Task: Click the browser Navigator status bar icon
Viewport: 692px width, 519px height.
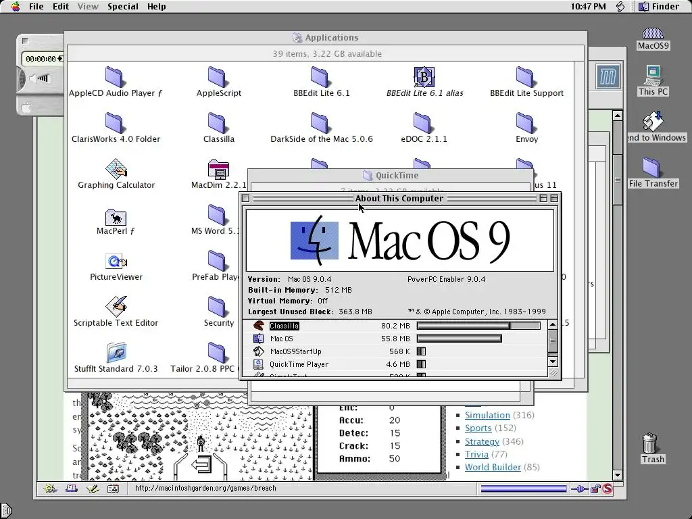Action: (50, 489)
